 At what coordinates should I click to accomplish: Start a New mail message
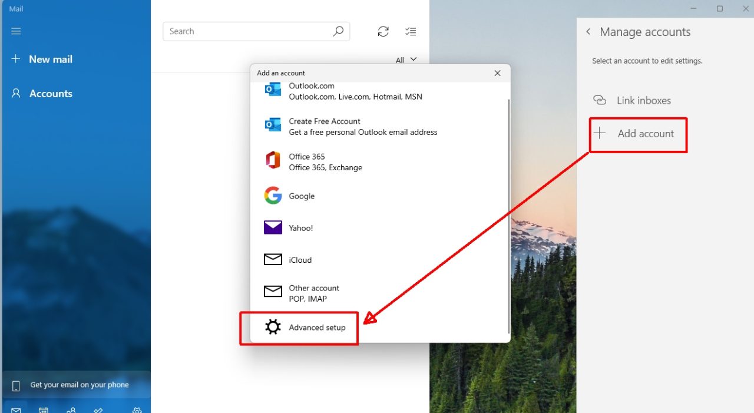(50, 59)
